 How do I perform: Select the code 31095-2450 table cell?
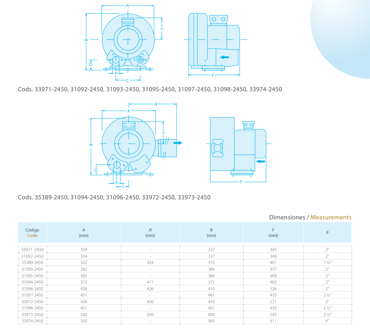(x=32, y=276)
